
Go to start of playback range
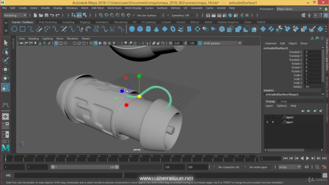tap(285, 158)
